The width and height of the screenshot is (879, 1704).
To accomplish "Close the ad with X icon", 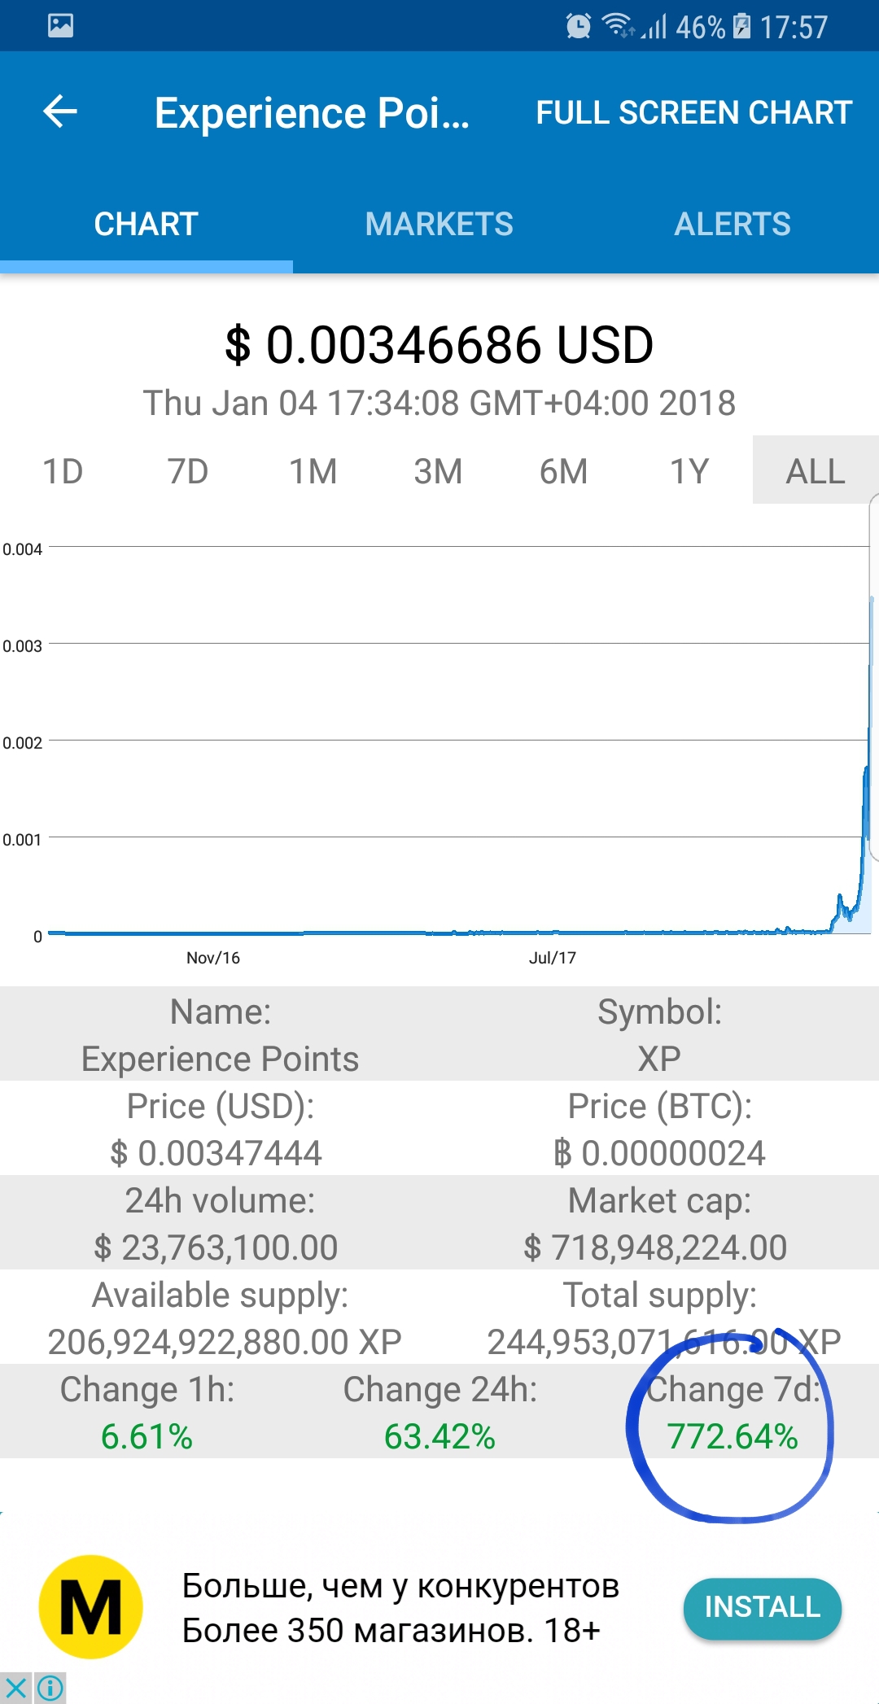I will [x=15, y=1688].
